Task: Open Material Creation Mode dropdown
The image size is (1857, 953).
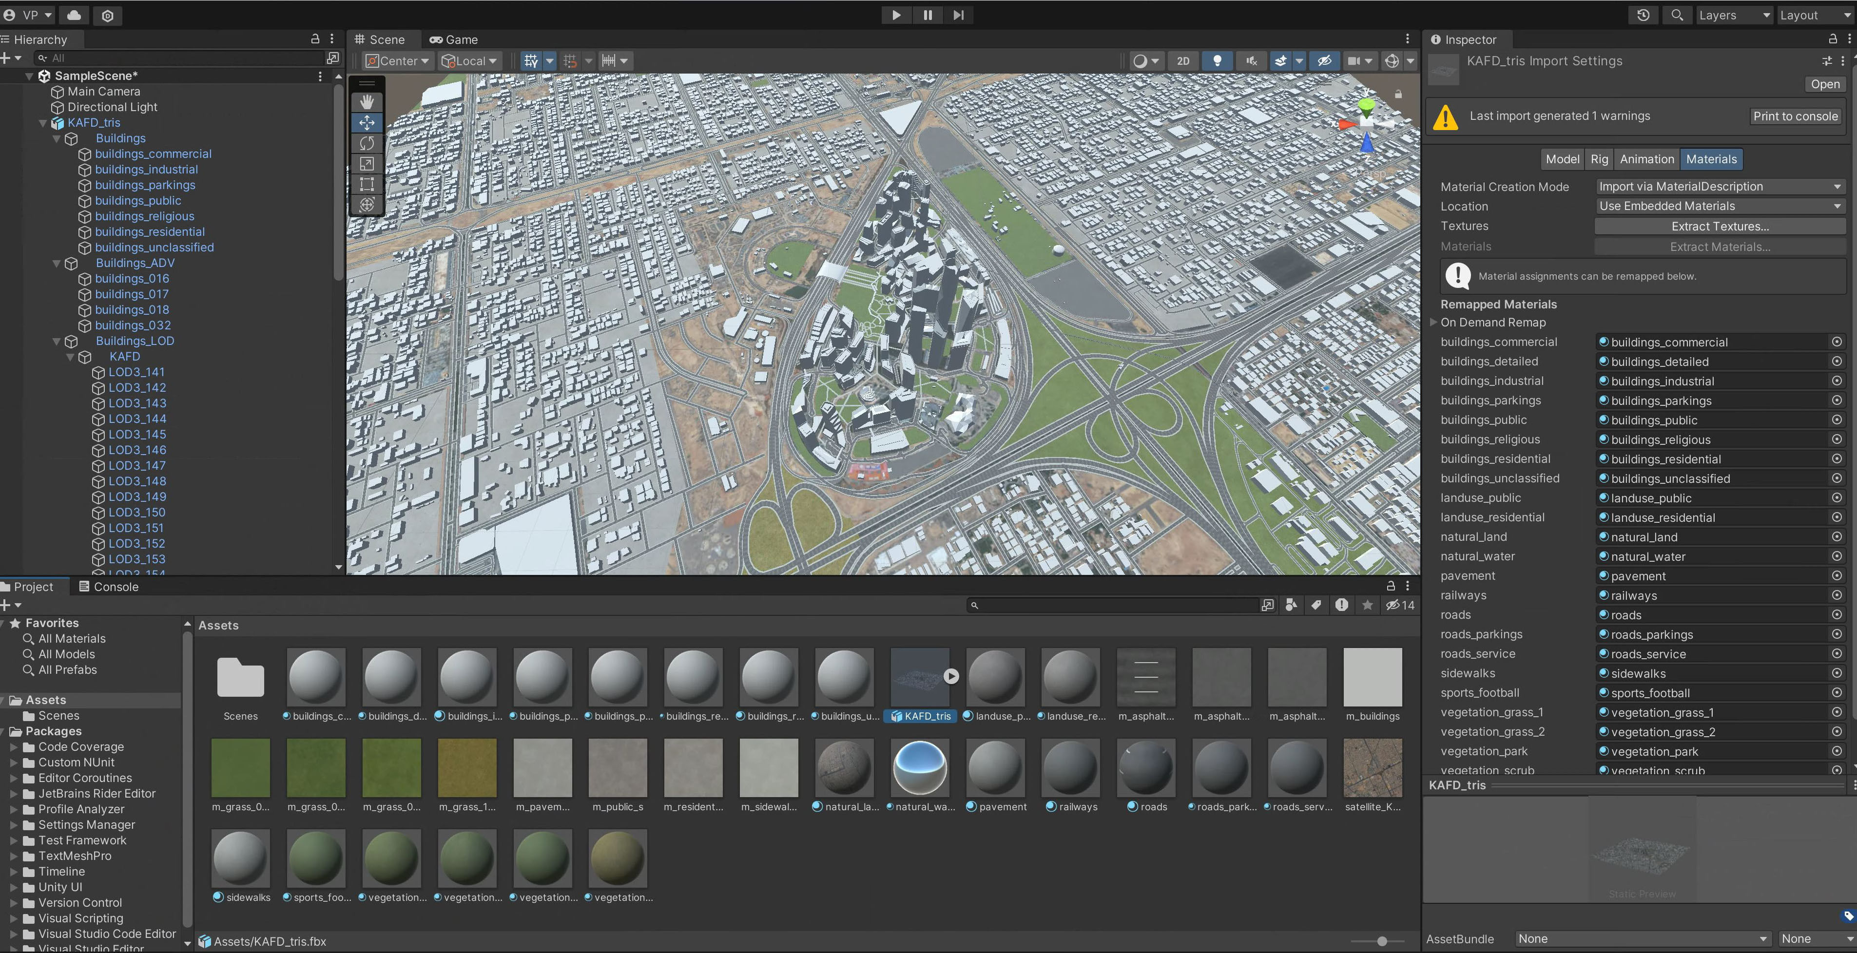Action: click(1720, 187)
